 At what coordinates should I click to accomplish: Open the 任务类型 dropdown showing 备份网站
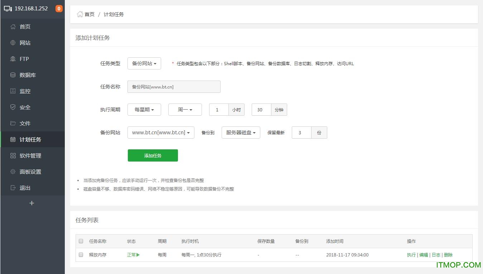(144, 63)
